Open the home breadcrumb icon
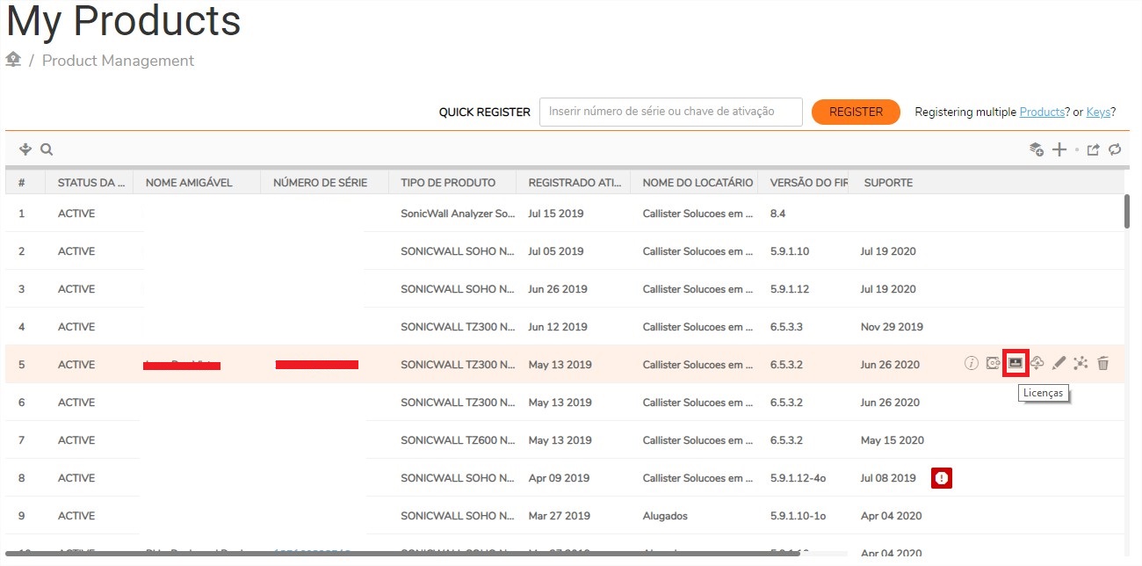The width and height of the screenshot is (1142, 566). click(13, 60)
